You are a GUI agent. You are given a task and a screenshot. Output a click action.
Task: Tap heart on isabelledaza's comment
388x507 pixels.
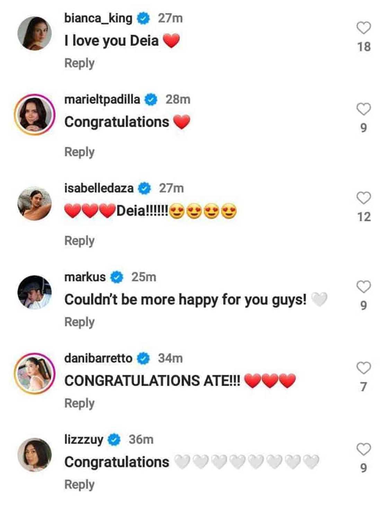[x=363, y=198]
